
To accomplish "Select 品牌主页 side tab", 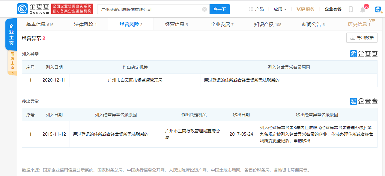I will pos(12,63).
